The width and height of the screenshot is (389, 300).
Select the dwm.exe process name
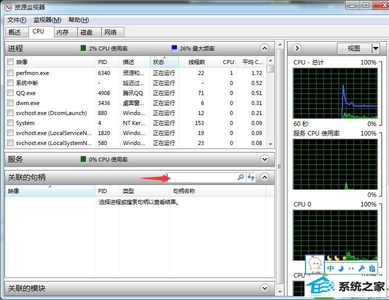click(x=28, y=103)
